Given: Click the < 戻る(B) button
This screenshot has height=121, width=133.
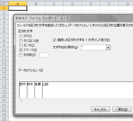Looking at the screenshot, I should point(122,109).
